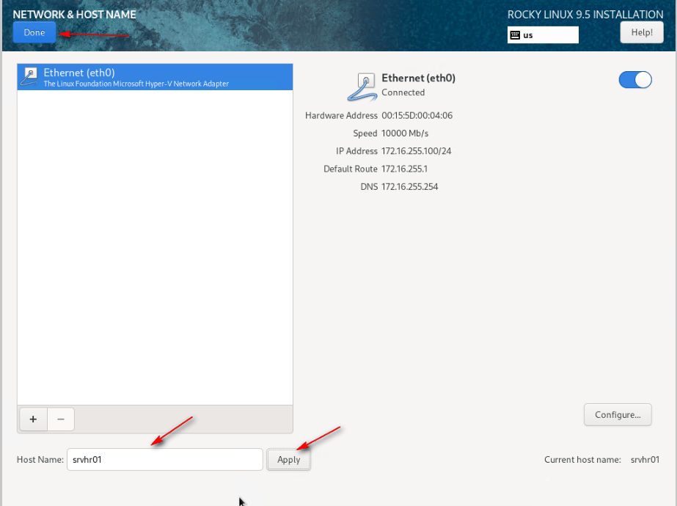Click the Done button
The image size is (677, 506).
pos(34,32)
